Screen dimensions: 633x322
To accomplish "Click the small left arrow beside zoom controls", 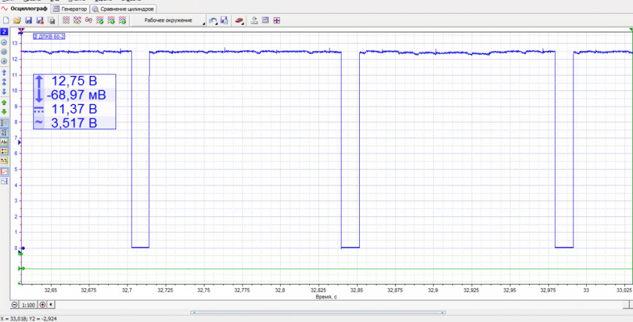I will (x=51, y=305).
